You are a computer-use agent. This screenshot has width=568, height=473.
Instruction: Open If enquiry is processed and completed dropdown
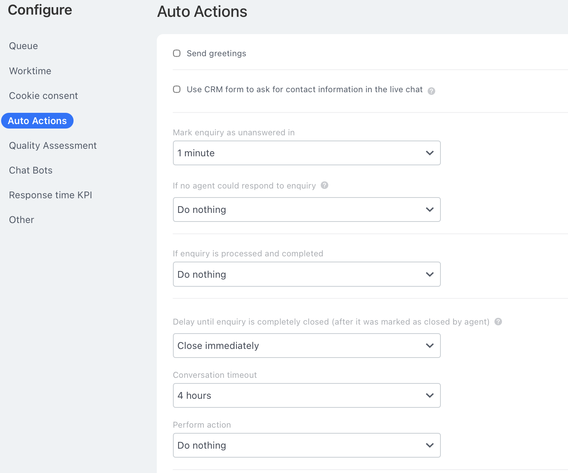[307, 274]
